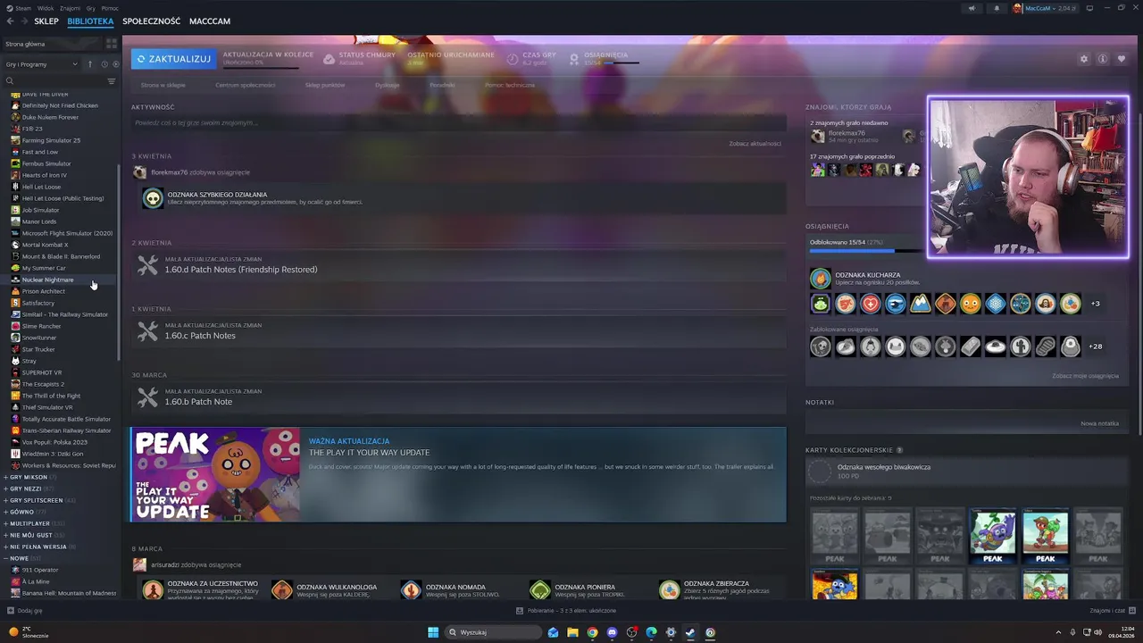Click the Odznaka Kucharza achievement icon
Image resolution: width=1143 pixels, height=643 pixels.
pos(820,279)
